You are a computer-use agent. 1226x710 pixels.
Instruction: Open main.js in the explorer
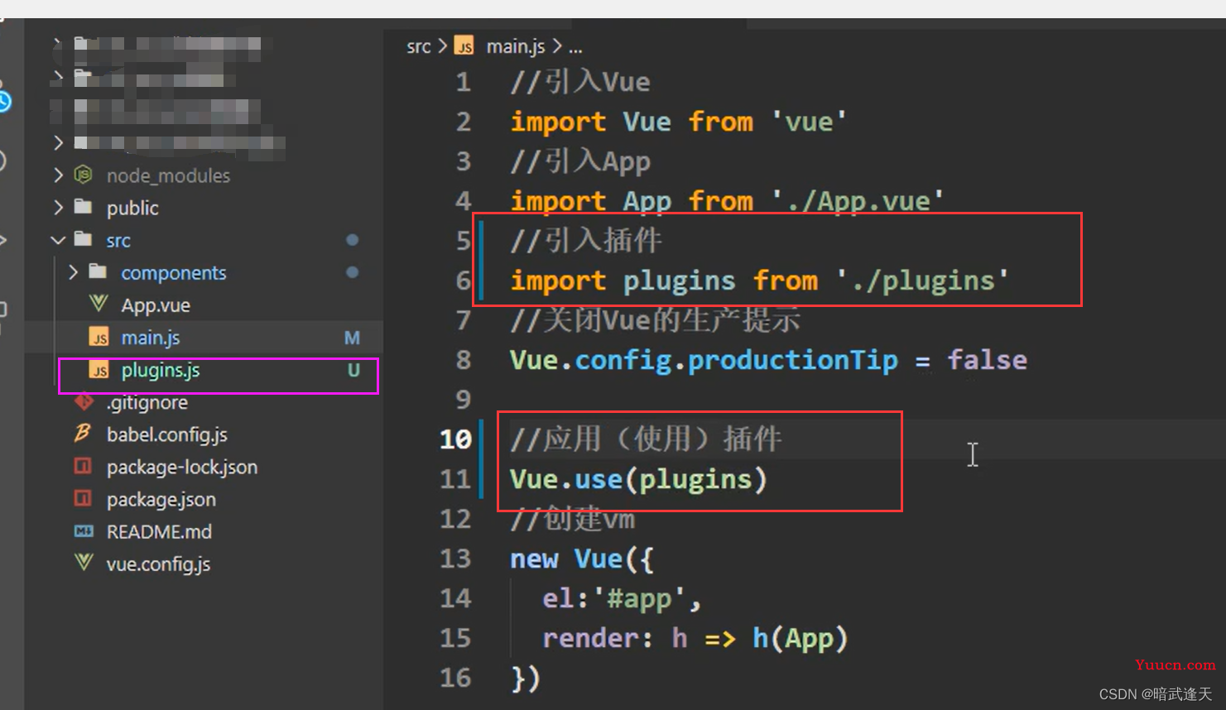151,338
